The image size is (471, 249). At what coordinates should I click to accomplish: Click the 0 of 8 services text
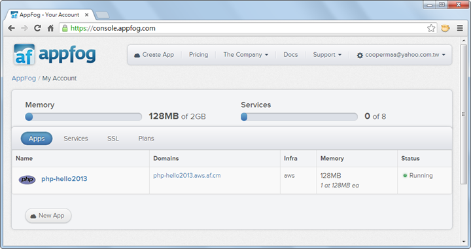pyautogui.click(x=375, y=116)
